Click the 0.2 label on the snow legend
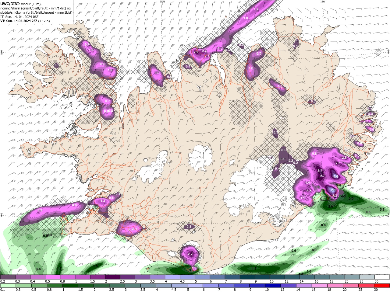Viewport: 390px width, 292px height. click(x=2, y=282)
